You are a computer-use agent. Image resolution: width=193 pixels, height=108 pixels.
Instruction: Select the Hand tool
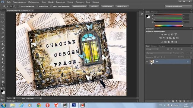(x=3, y=82)
